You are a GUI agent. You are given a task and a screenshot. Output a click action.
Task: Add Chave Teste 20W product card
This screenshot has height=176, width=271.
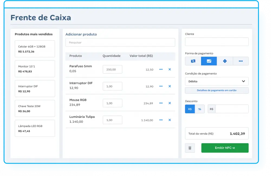(x=35, y=109)
